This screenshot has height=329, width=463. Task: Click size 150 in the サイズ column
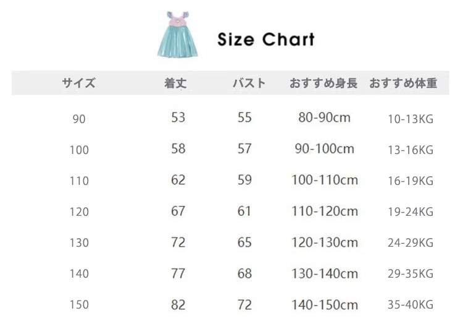(x=79, y=305)
